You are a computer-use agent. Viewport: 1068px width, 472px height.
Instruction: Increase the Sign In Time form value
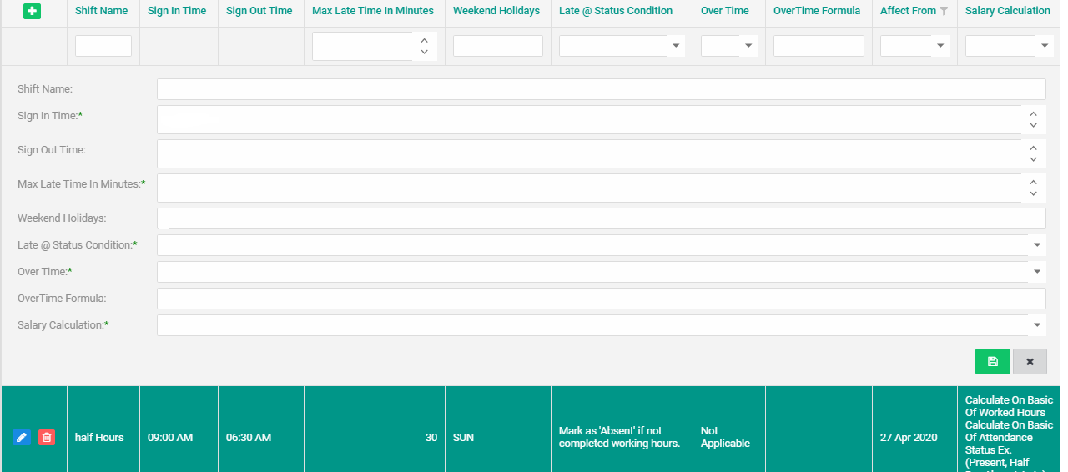(x=1033, y=113)
